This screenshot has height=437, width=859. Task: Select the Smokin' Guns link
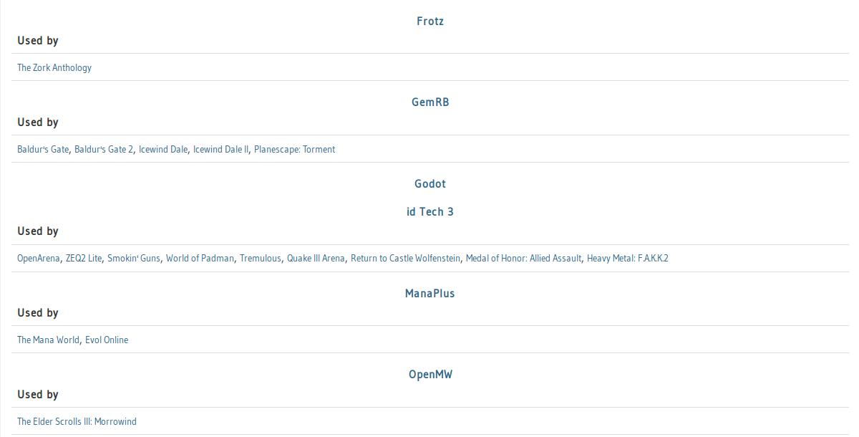(x=134, y=259)
